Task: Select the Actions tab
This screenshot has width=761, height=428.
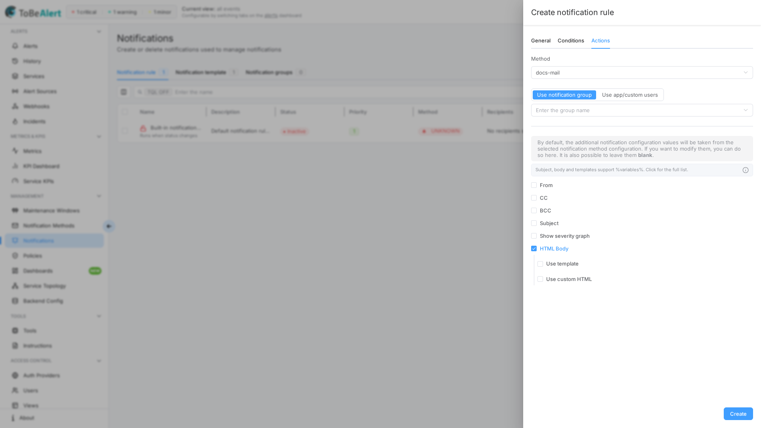Action: [600, 41]
